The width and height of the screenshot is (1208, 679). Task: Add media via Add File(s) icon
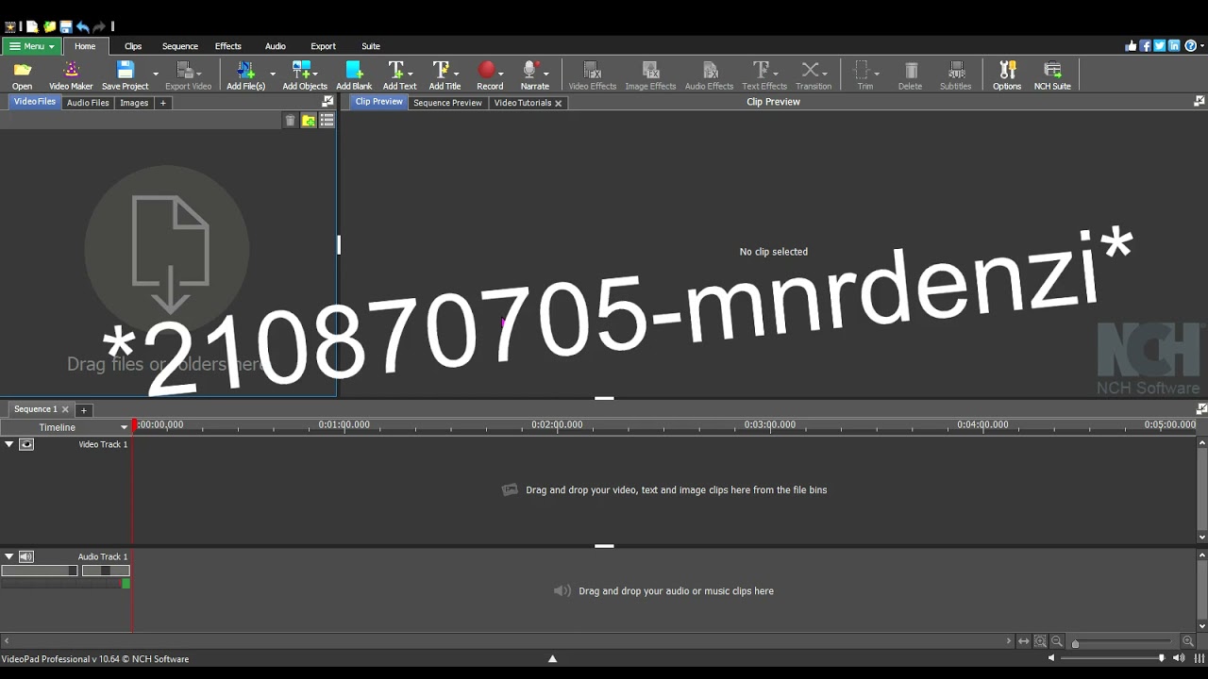245,71
